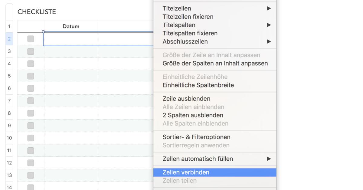Select Einheitliche Spaltenbreite option
363x190 pixels.
[x=198, y=85]
